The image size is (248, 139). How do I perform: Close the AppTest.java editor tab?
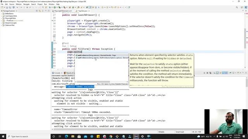[x=89, y=11]
